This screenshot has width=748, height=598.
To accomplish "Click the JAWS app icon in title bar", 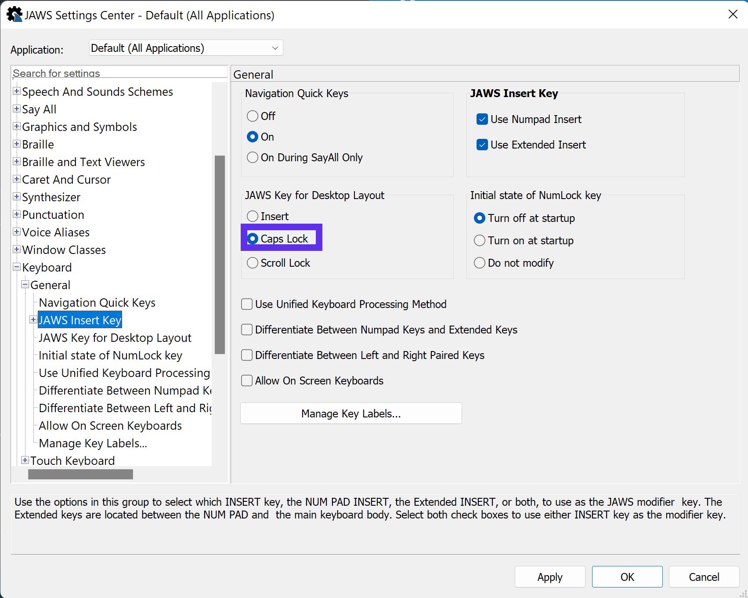I will tap(14, 15).
